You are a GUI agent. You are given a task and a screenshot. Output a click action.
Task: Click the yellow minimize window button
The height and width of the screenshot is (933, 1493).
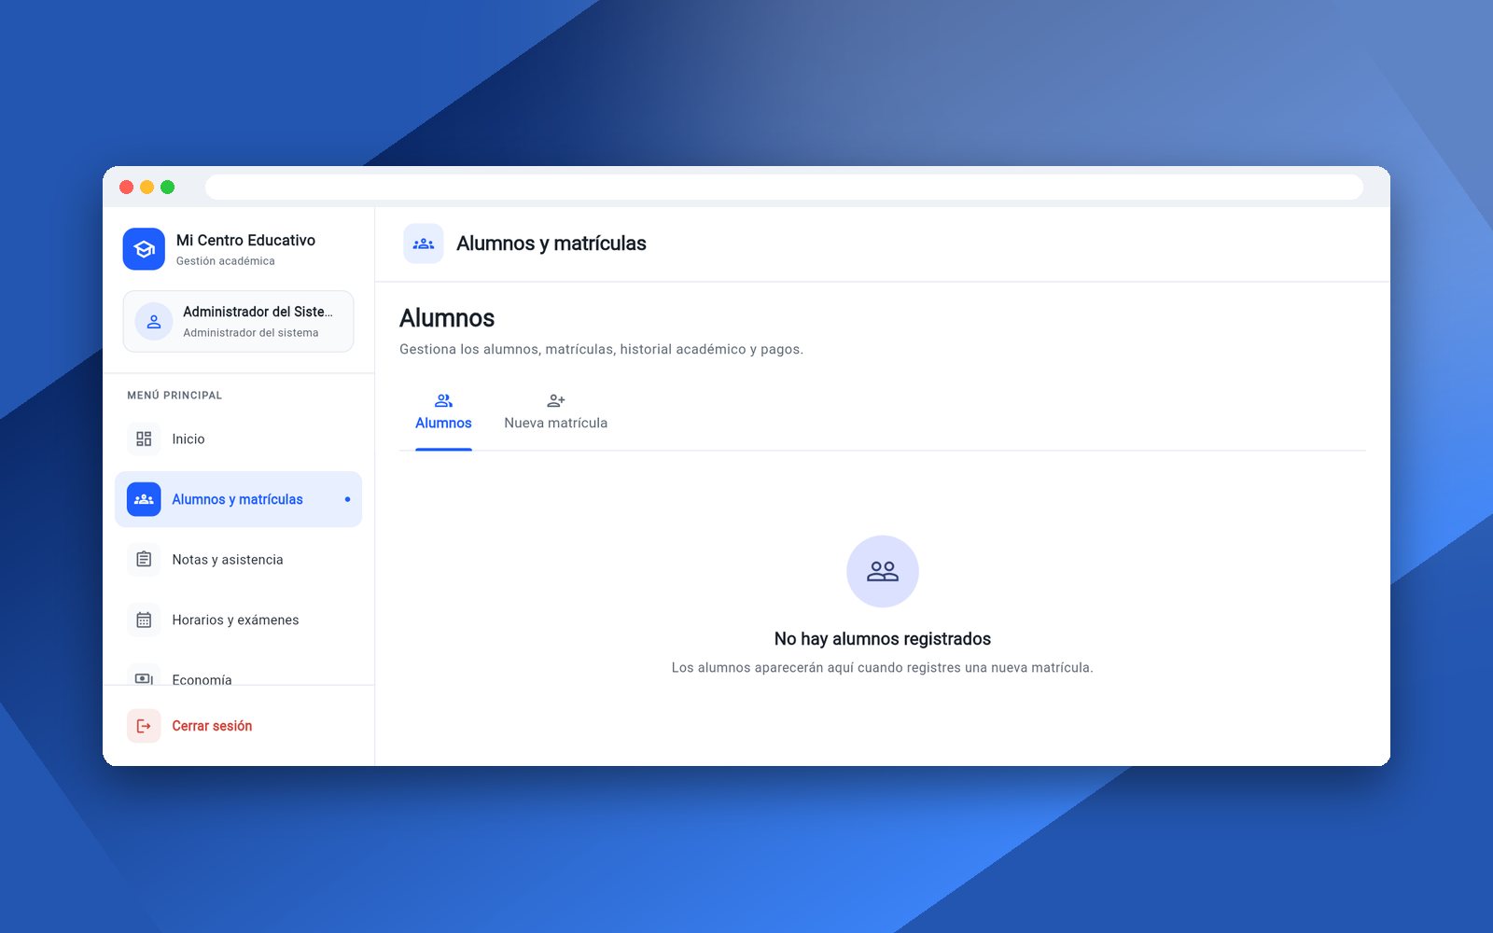coord(147,188)
